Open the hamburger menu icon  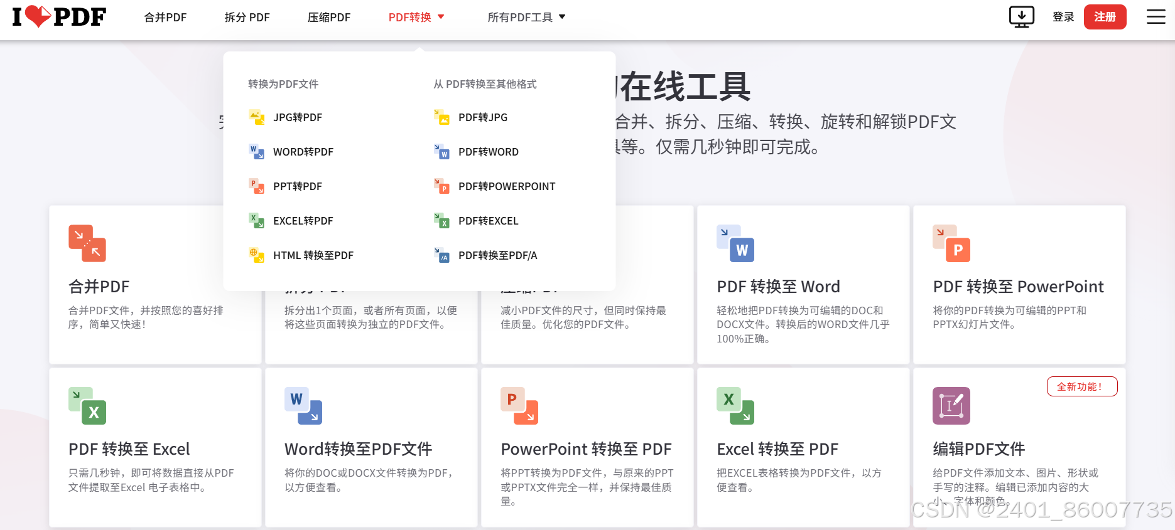pyautogui.click(x=1156, y=17)
